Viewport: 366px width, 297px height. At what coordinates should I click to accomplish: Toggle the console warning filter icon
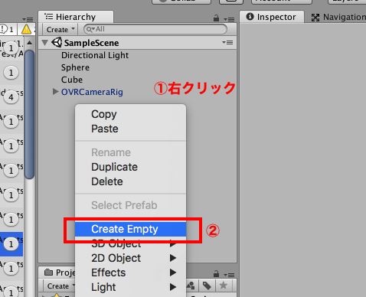pyautogui.click(x=26, y=30)
